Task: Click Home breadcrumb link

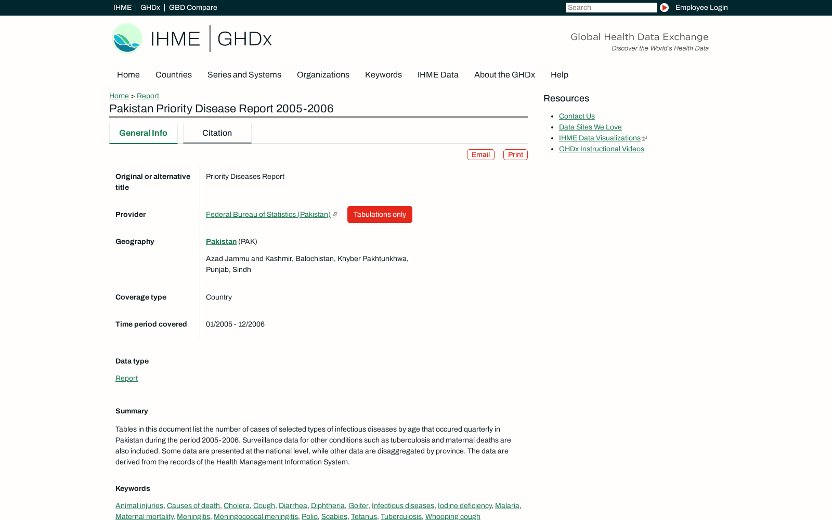Action: 119,96
